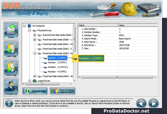Click the blue info icon
The height and width of the screenshot is (114, 167).
[9, 103]
